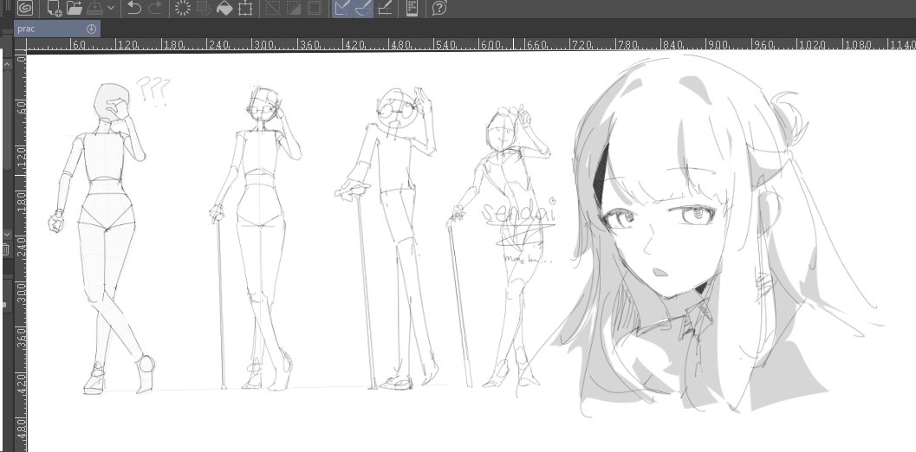The image size is (916, 452).
Task: Save the current canvas
Action: 94,8
